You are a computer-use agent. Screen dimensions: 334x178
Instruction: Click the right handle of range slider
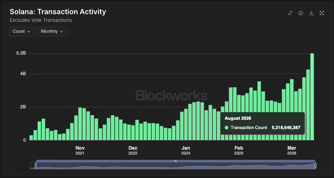pos(315,165)
